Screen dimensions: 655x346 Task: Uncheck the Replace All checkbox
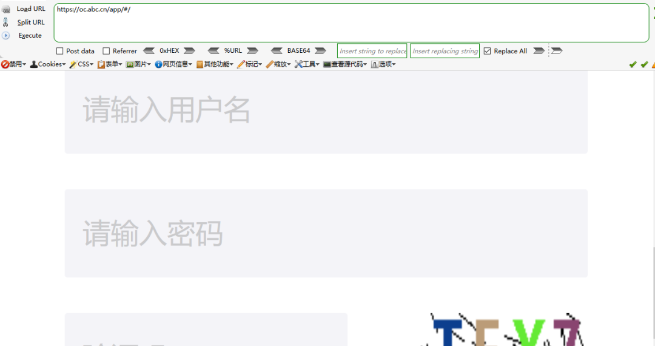tap(487, 51)
